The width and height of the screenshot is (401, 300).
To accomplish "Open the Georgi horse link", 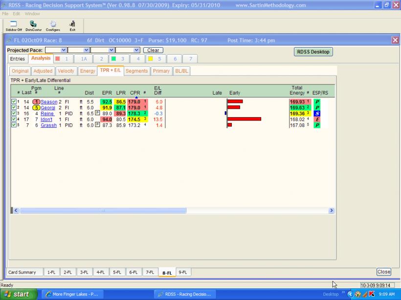I will 48,108.
